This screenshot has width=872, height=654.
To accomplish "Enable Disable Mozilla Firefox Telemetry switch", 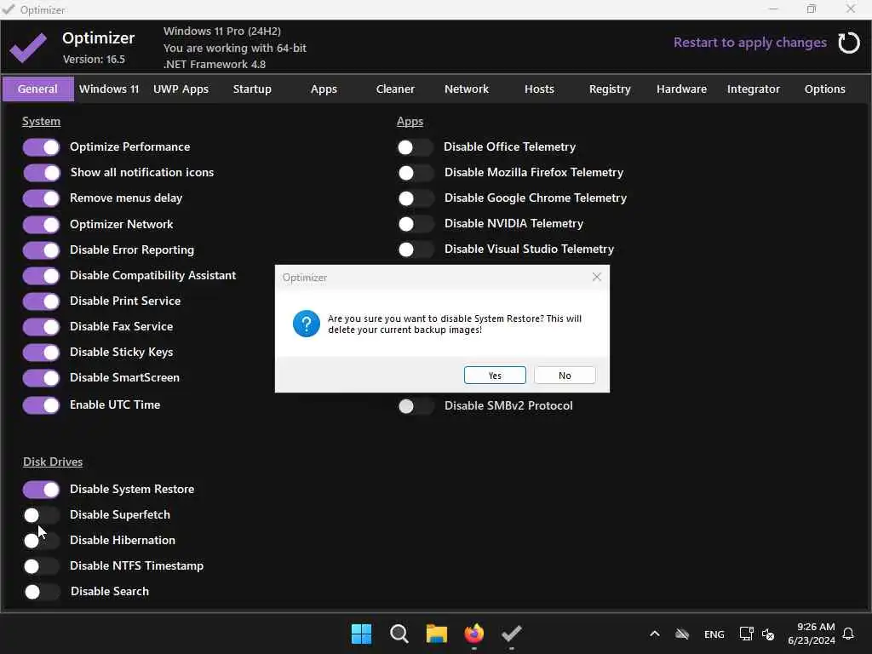I will [x=416, y=173].
